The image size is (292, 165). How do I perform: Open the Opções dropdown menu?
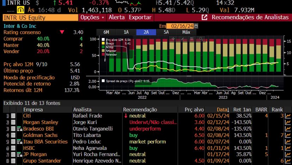coord(92,17)
